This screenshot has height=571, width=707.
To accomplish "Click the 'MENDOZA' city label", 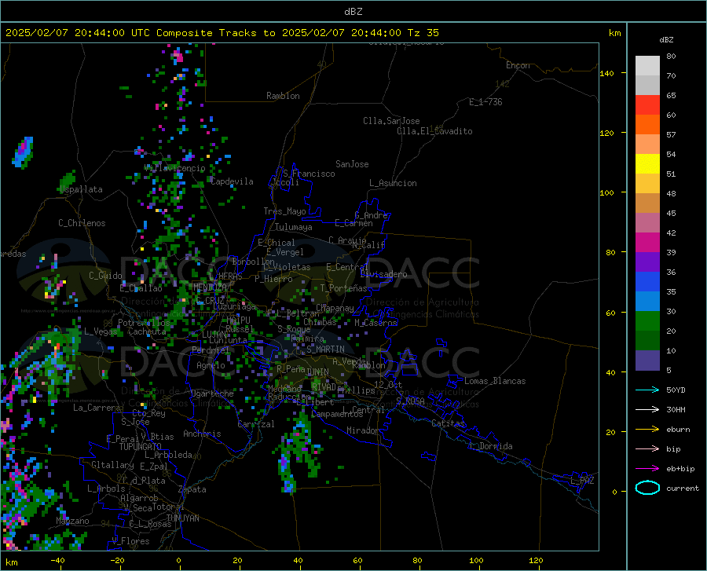I will 210,287.
